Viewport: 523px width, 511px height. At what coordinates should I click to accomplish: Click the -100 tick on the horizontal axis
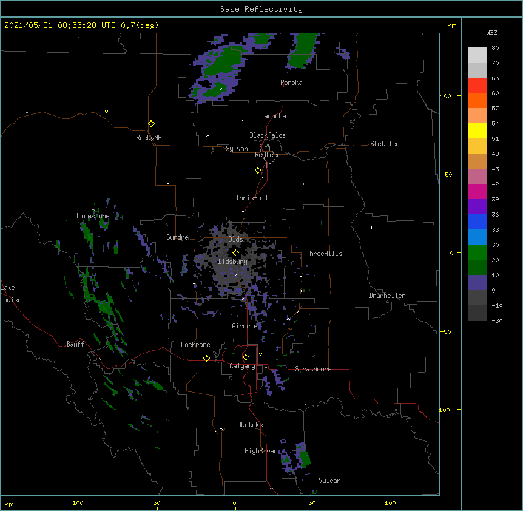pyautogui.click(x=76, y=503)
